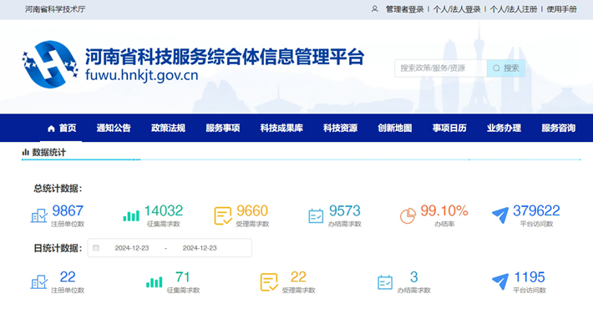Click completion rate 99.10%

[x=444, y=211]
